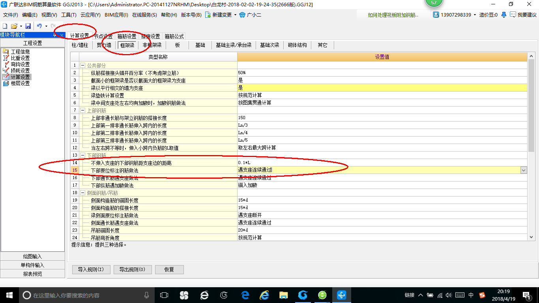Open the 版本号(B) menu

click(x=191, y=15)
